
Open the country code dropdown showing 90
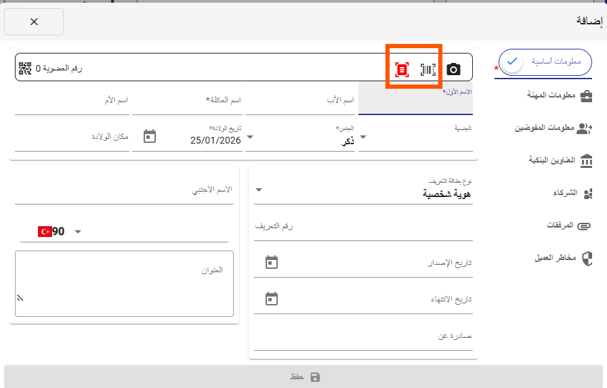click(77, 232)
